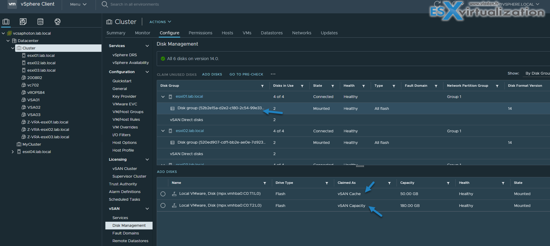This screenshot has height=246, width=550.
Task: Select the MyCluster cluster
Action: [x=31, y=144]
